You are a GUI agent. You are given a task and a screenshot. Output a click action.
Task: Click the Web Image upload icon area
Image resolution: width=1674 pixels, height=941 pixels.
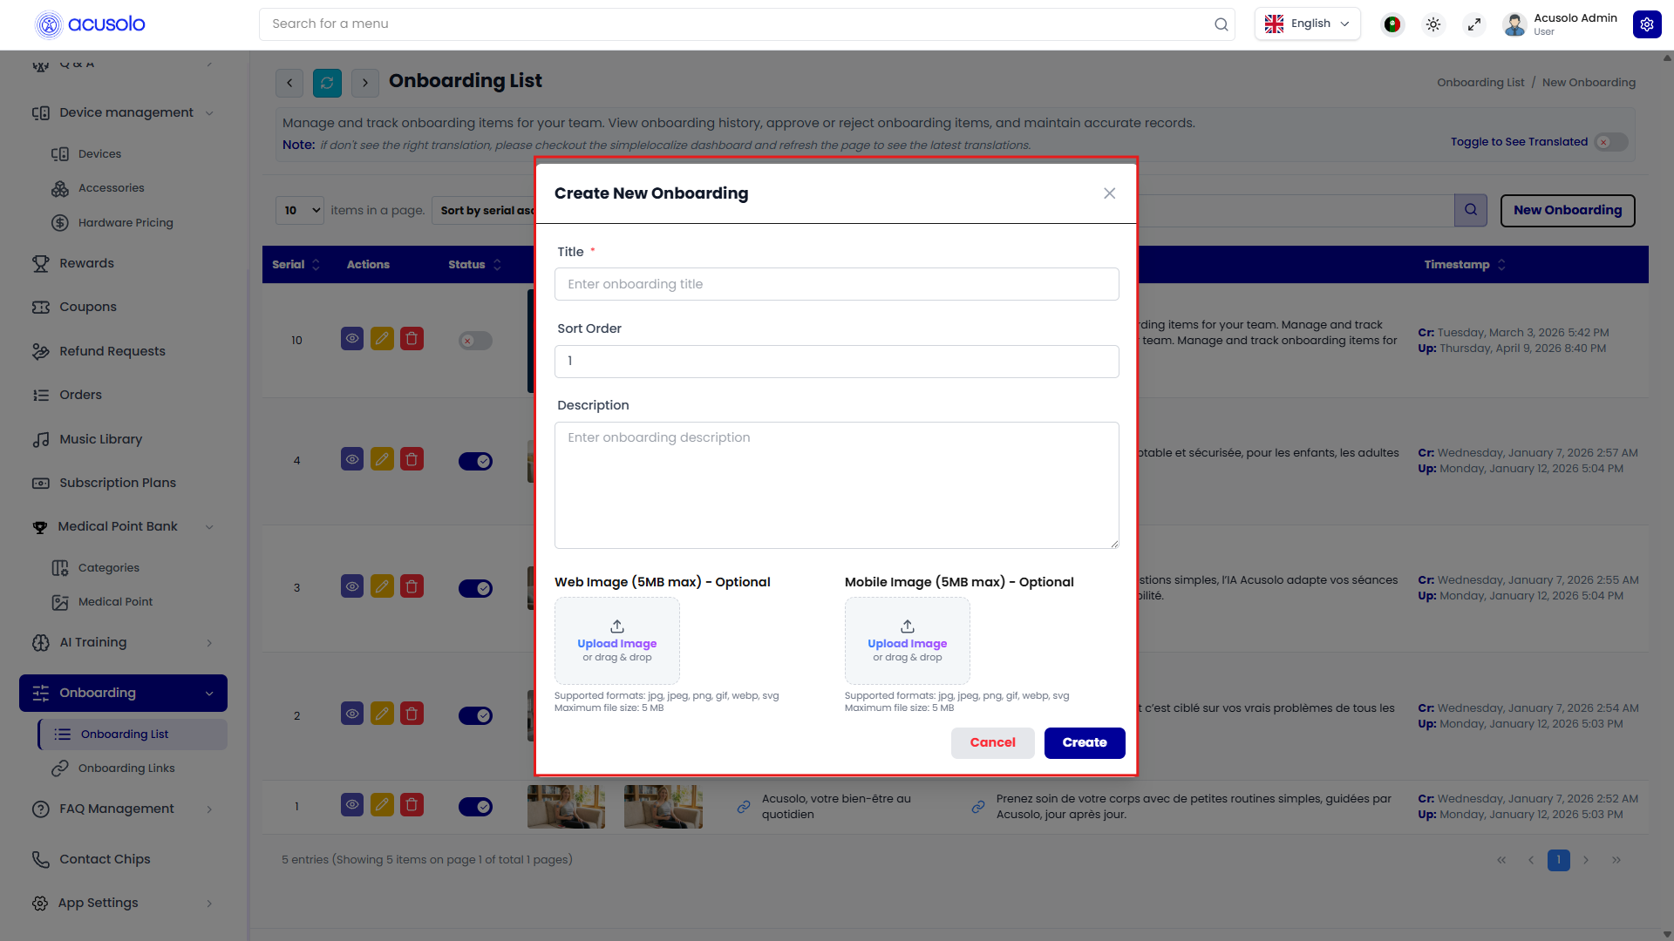[617, 640]
